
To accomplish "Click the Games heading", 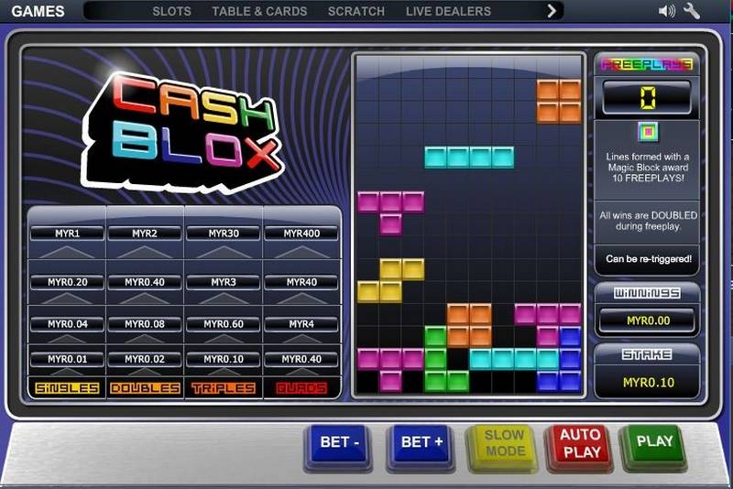I will 38,11.
